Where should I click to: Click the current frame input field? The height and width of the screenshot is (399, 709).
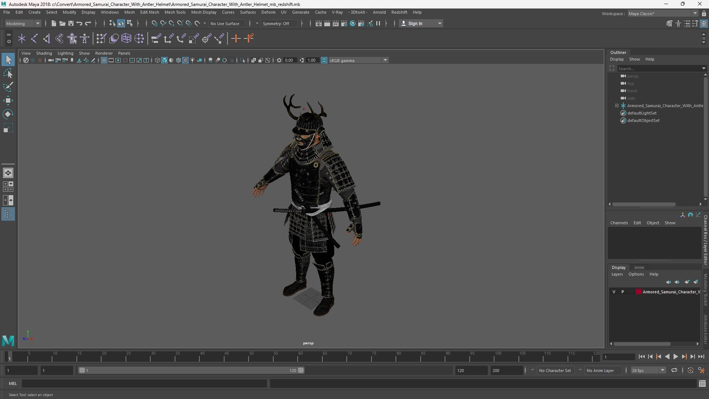click(618, 357)
